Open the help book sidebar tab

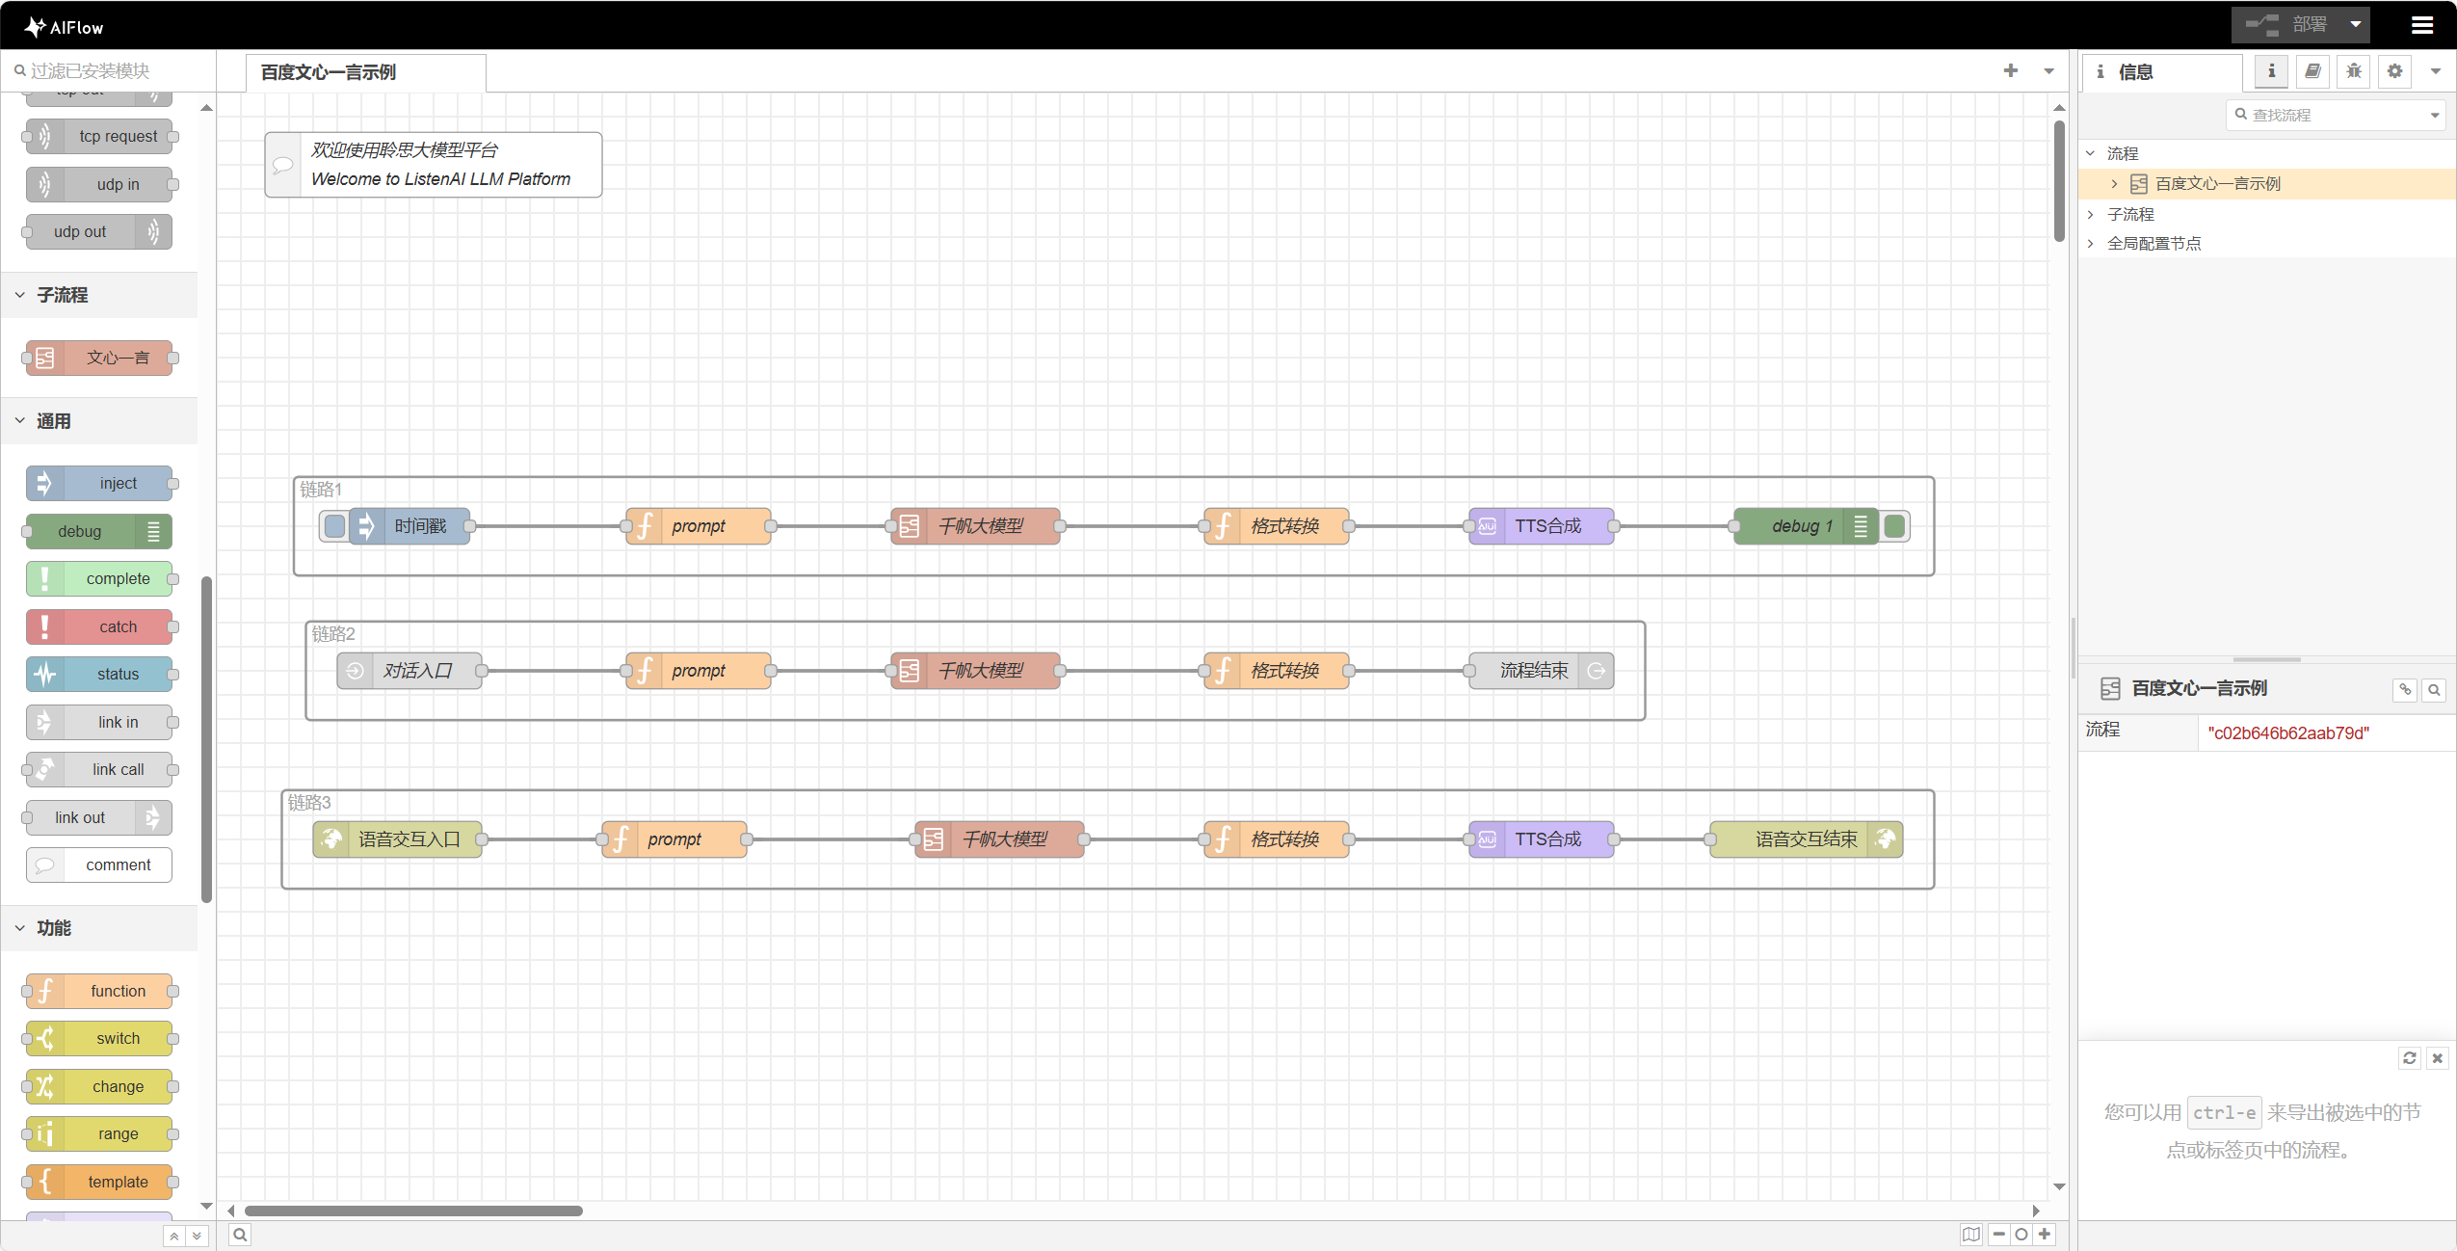pos(2312,71)
